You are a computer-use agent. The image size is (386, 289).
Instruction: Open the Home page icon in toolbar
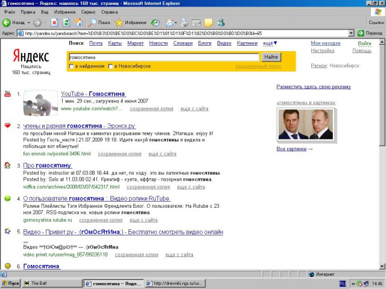click(78, 23)
